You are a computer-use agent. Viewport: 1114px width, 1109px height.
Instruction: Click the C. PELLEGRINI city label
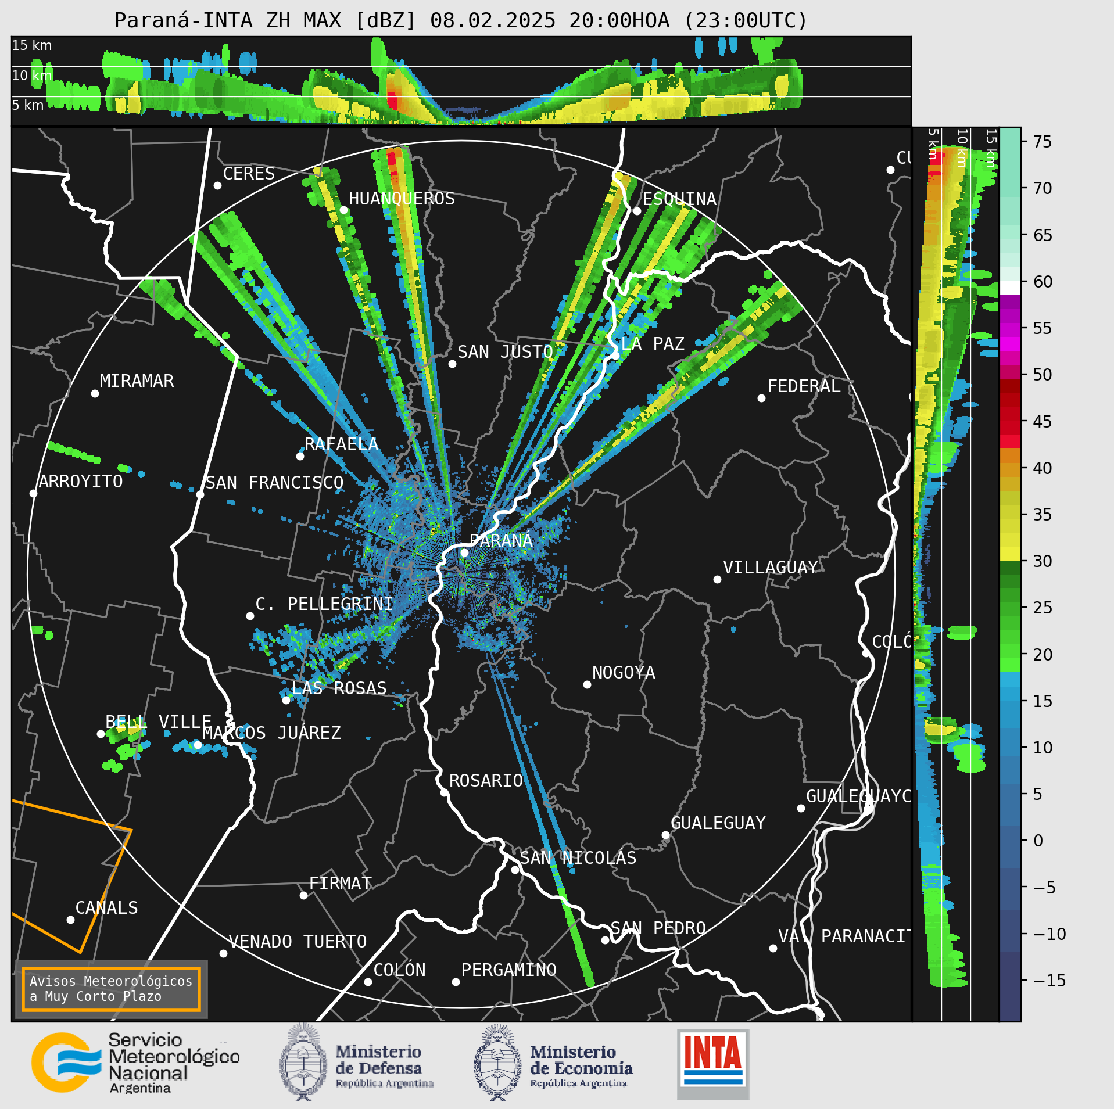point(324,604)
